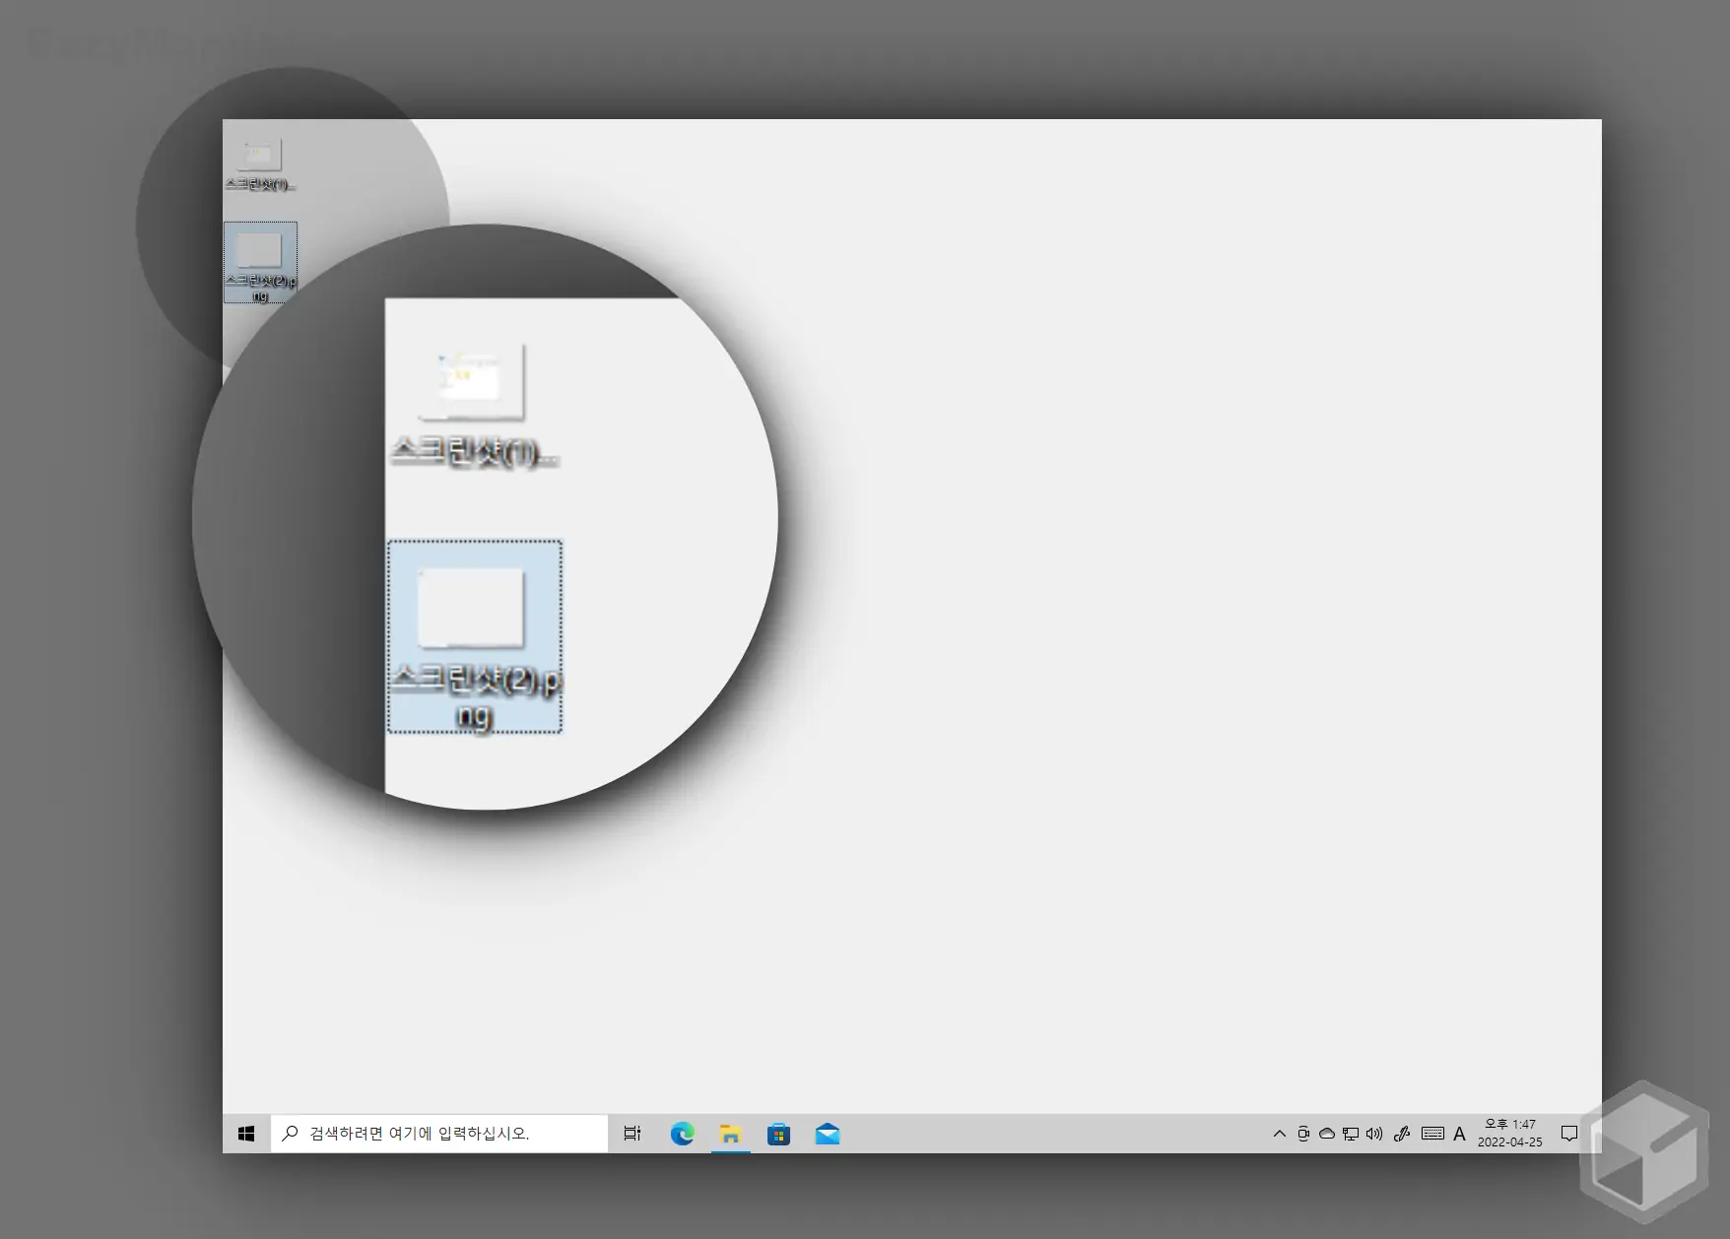Open the network status tray icon

click(x=1351, y=1134)
